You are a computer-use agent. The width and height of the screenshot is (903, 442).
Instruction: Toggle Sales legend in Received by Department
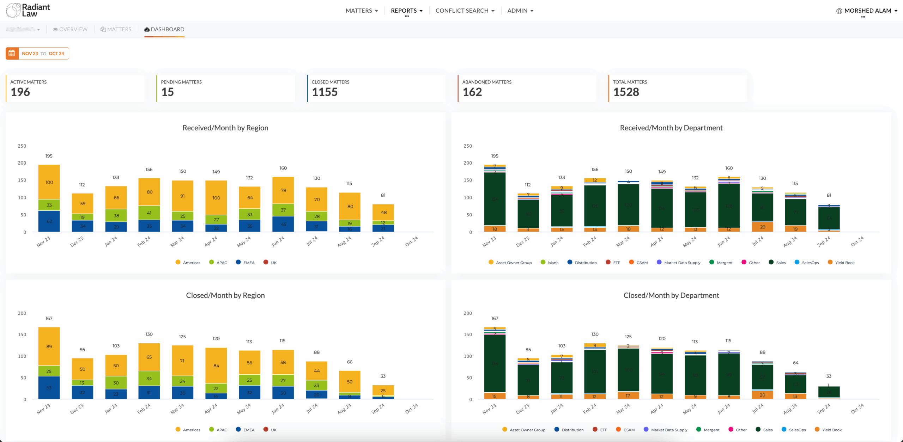[777, 263]
